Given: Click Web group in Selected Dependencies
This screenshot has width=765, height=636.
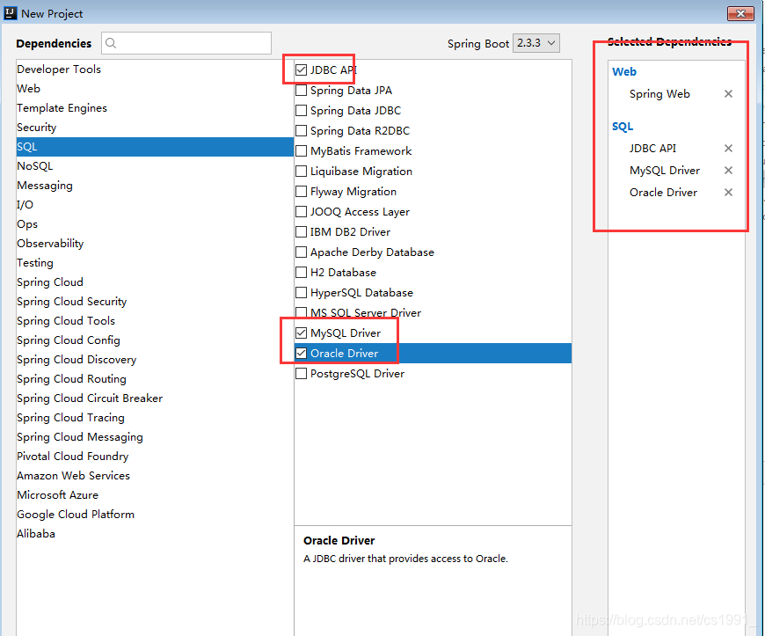Looking at the screenshot, I should point(624,72).
